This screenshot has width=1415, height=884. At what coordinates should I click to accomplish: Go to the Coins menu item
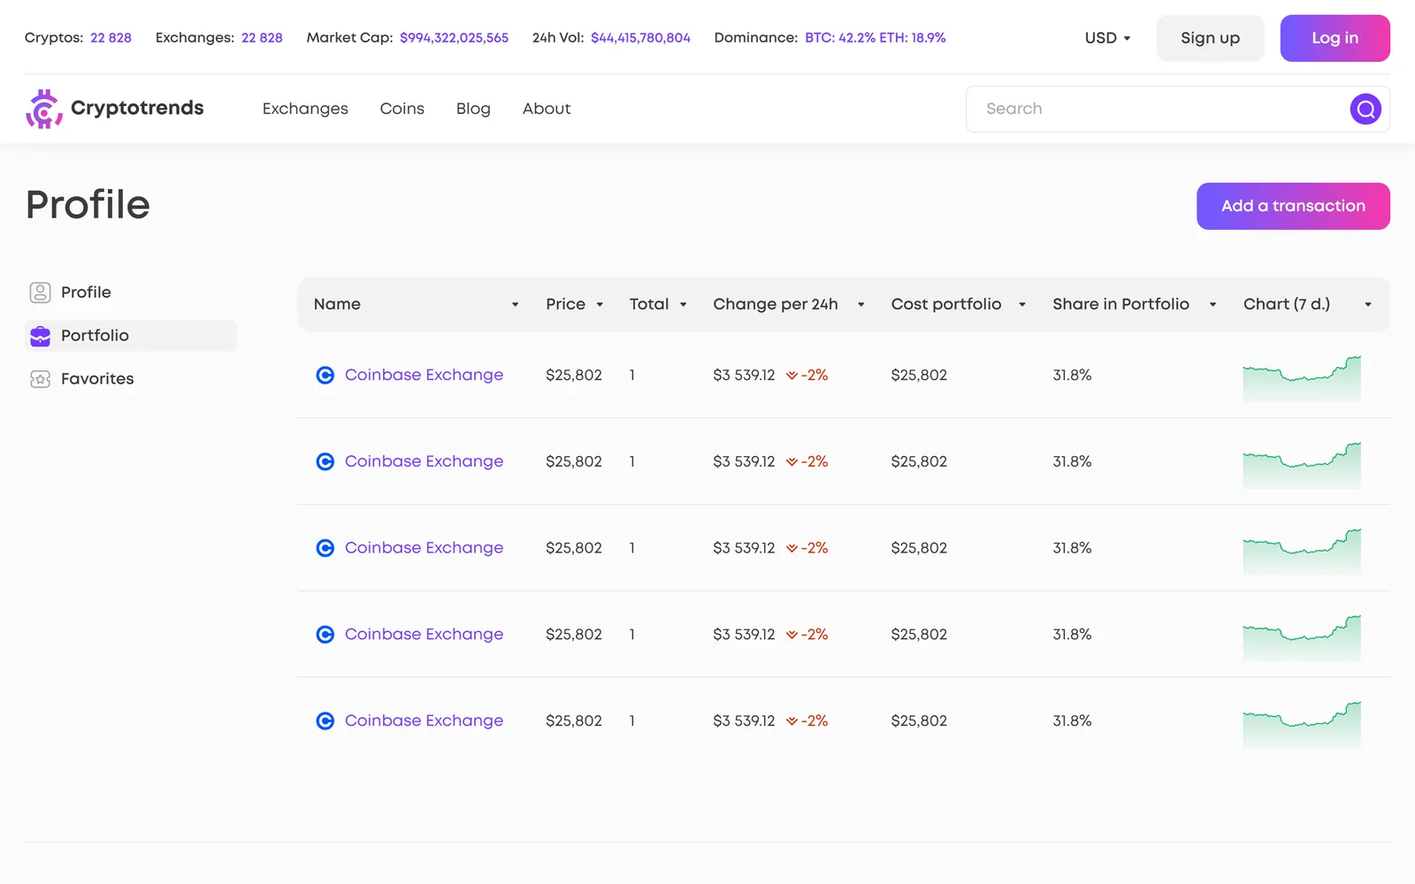(x=402, y=109)
